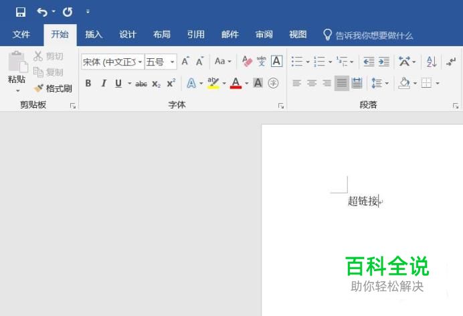This screenshot has height=316, width=463.
Task: Apply numbered list formatting
Action: click(x=320, y=62)
